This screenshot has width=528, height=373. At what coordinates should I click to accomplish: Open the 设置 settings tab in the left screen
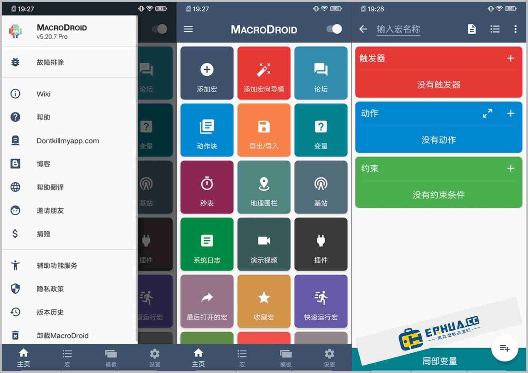(155, 358)
